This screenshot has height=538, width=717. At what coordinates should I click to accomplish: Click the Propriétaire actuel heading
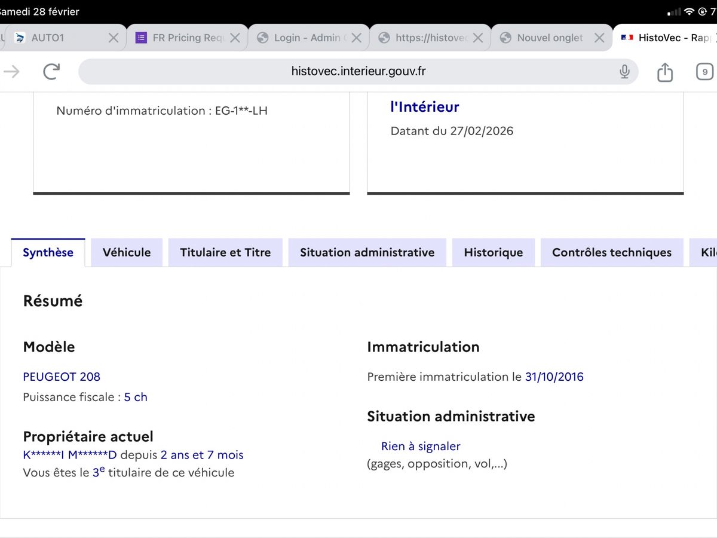[x=88, y=436]
